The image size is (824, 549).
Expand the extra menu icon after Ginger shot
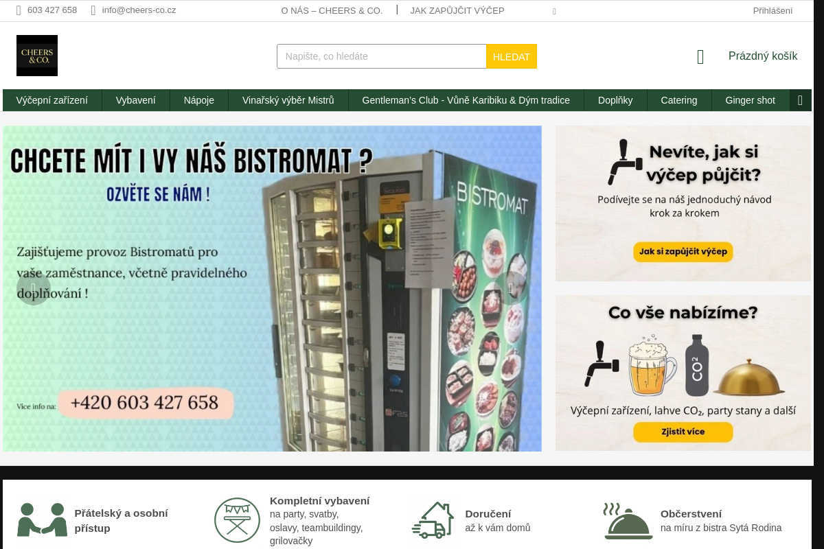(x=800, y=100)
